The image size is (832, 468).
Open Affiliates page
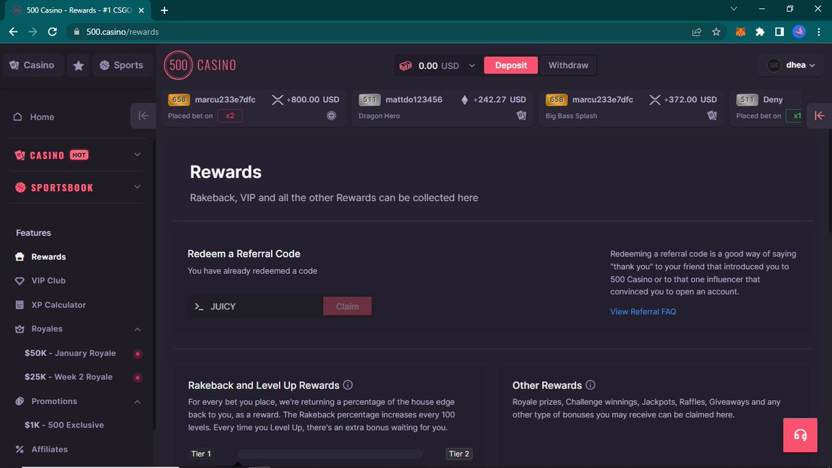[x=49, y=449]
